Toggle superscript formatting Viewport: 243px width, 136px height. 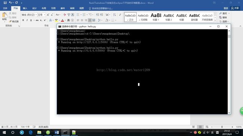point(45,20)
